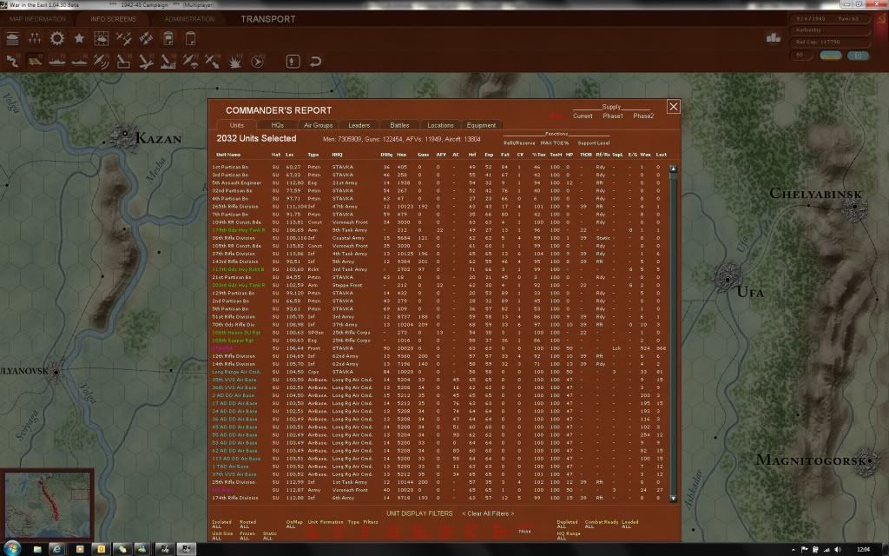Select the Supply Phase1 option
The height and width of the screenshot is (556, 889).
coord(613,116)
